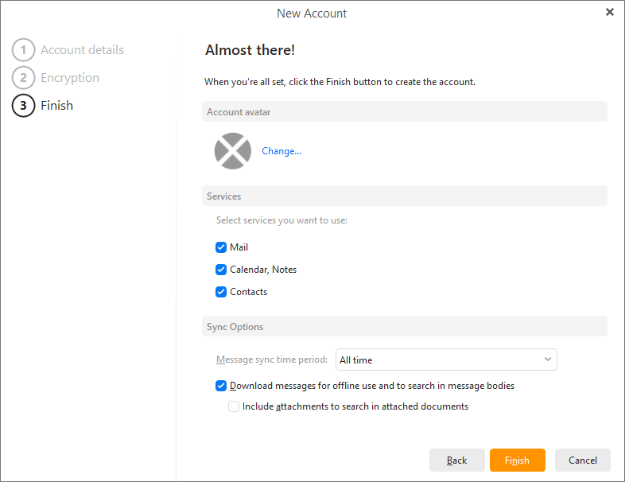Go to the Account details step
The width and height of the screenshot is (625, 482).
(x=82, y=50)
